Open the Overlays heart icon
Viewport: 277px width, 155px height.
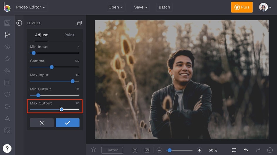(7, 94)
